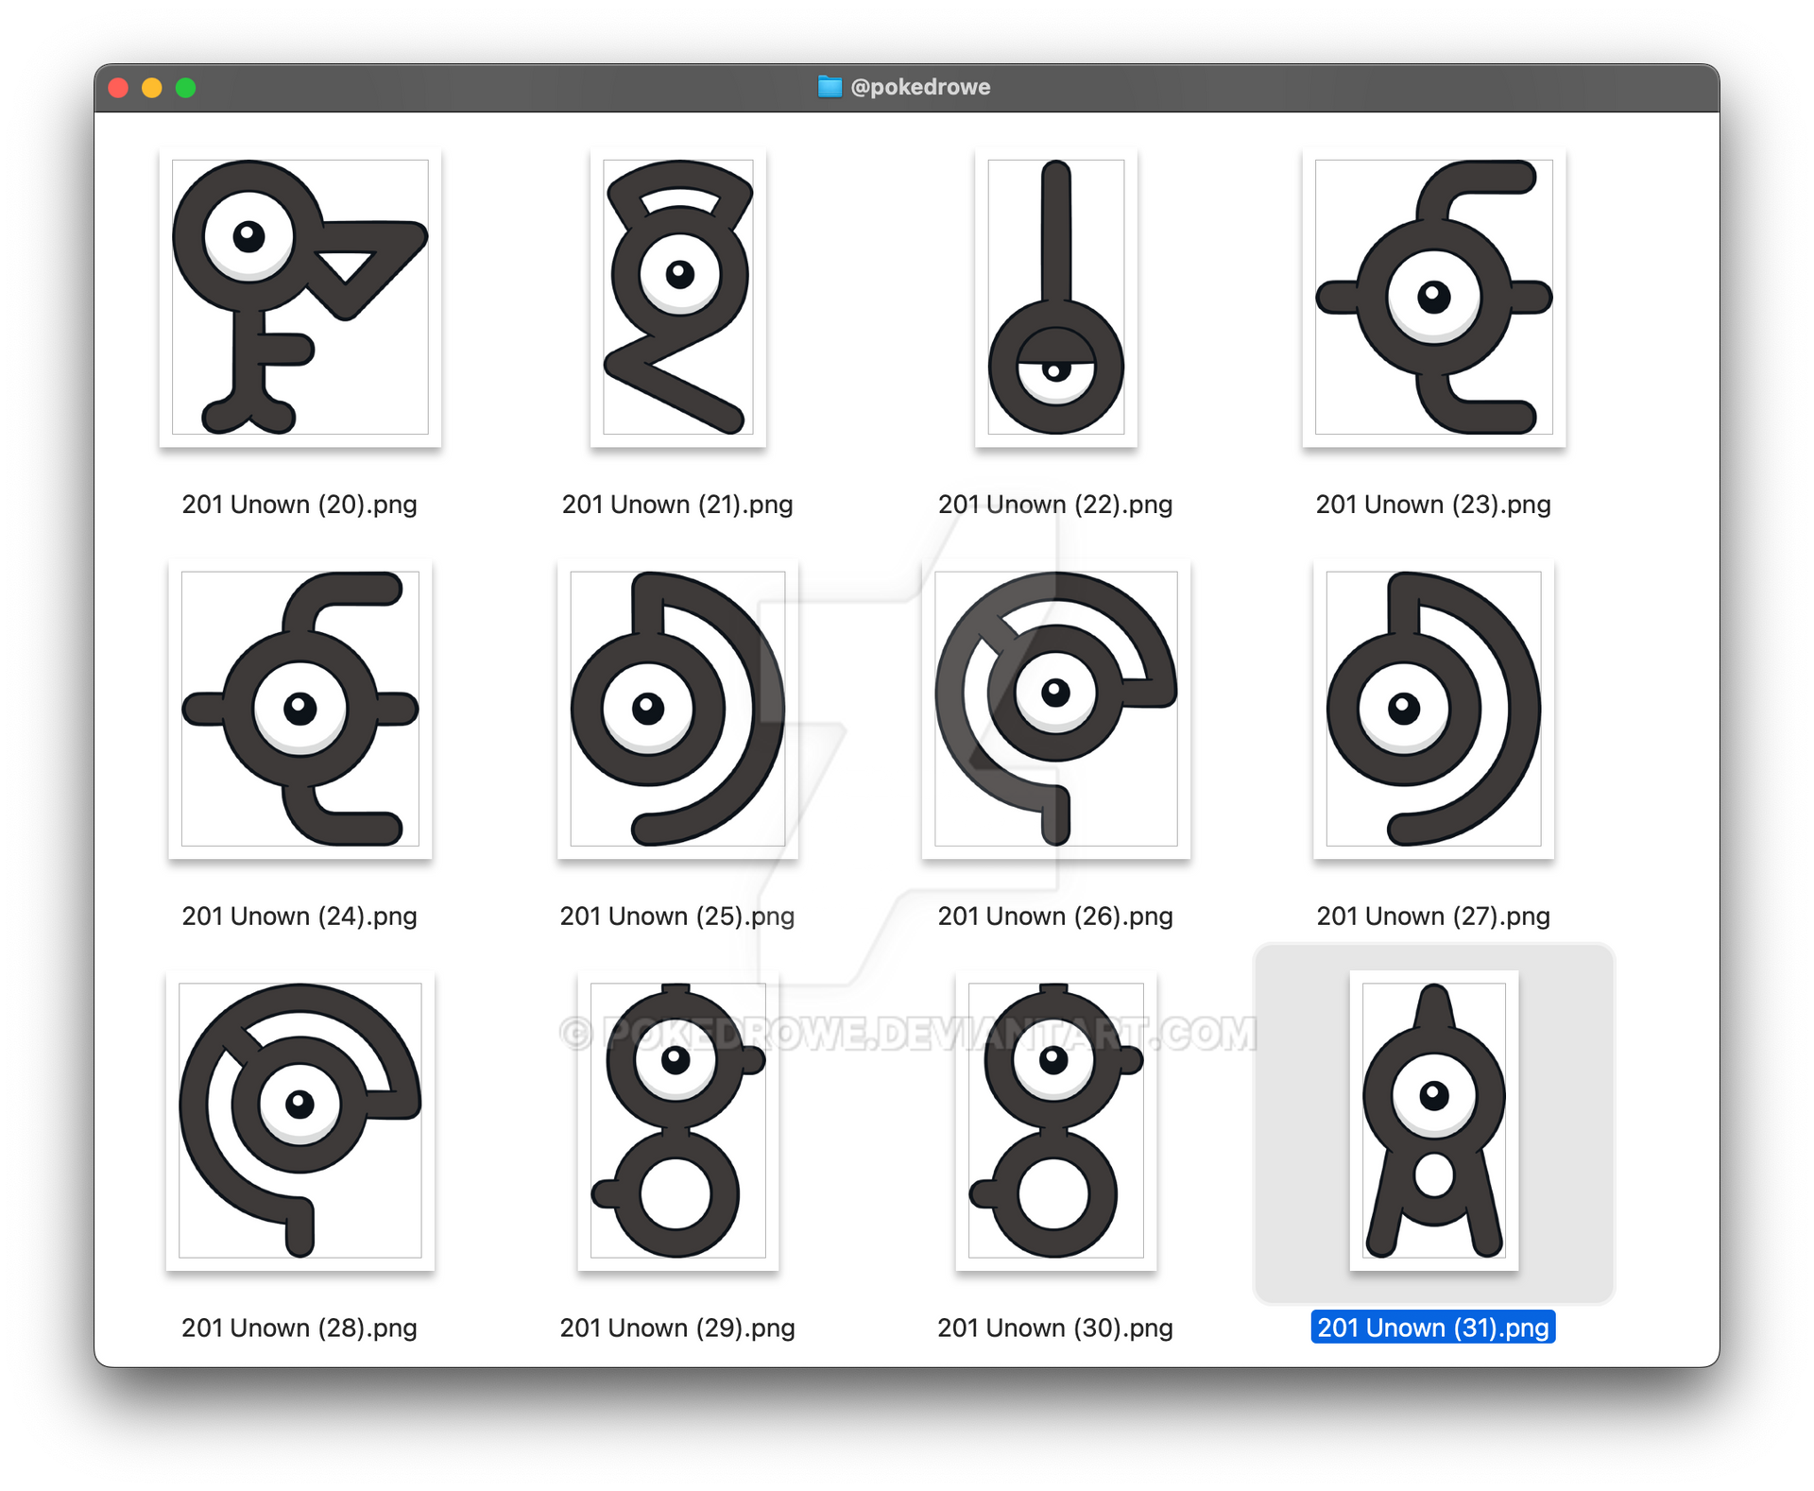The width and height of the screenshot is (1814, 1491).
Task: Select the 201 Unown (21).png thumbnail
Action: tap(677, 297)
